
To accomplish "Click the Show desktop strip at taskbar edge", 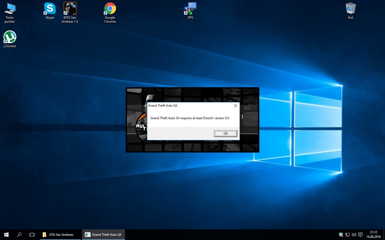I will (x=384, y=235).
